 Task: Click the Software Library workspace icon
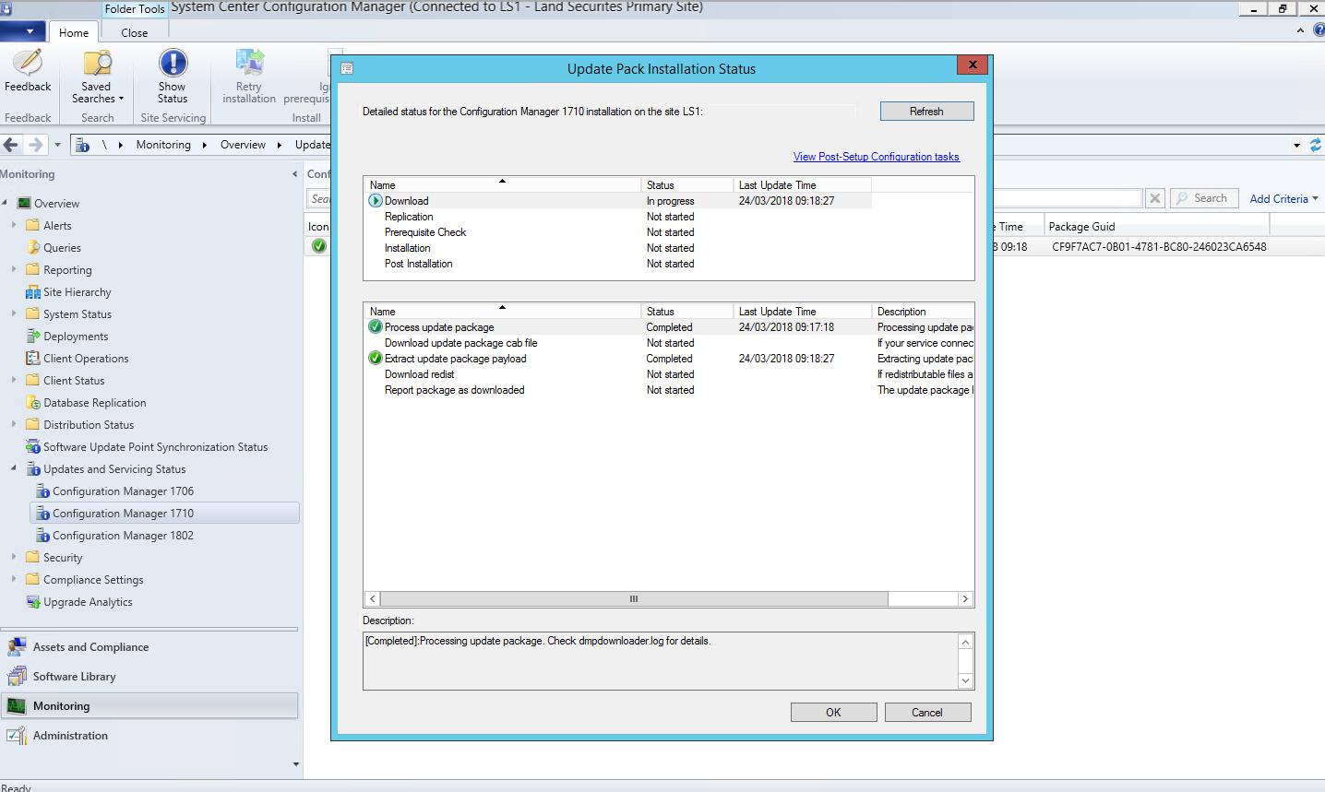pyautogui.click(x=17, y=677)
